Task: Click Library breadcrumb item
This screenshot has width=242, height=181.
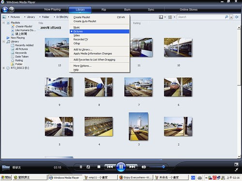Action: click(30, 17)
